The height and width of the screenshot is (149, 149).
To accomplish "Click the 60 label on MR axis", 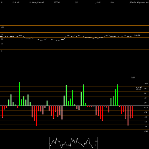I will [x=145, y=93].
